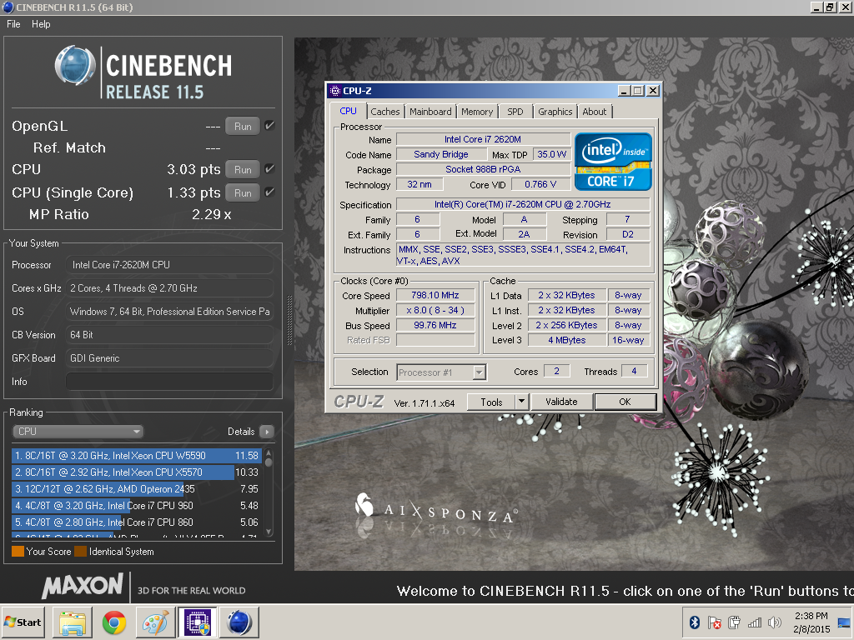The width and height of the screenshot is (854, 640).
Task: Click the Specification i7-2620M field
Action: [x=523, y=204]
